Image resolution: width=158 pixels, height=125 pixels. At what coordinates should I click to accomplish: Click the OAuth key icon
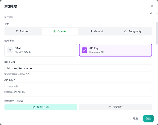click(10, 50)
